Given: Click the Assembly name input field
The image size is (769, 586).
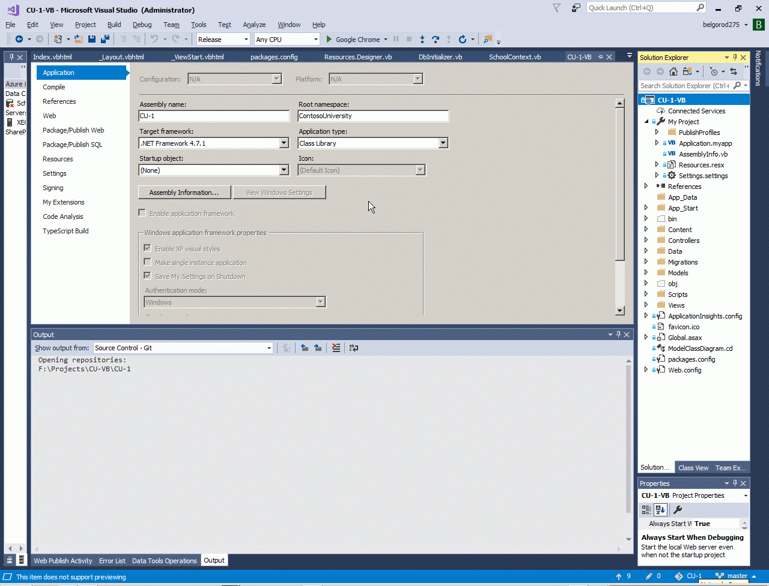Looking at the screenshot, I should 214,116.
